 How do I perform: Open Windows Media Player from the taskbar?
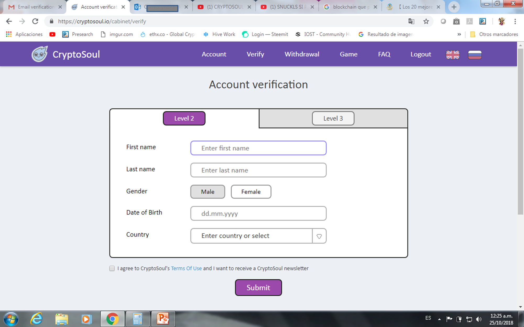(x=86, y=319)
